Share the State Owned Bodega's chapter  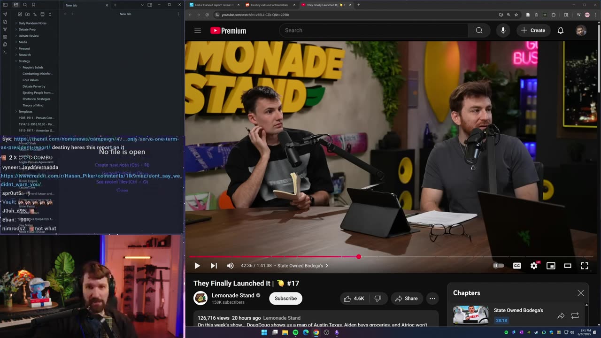pos(561,316)
